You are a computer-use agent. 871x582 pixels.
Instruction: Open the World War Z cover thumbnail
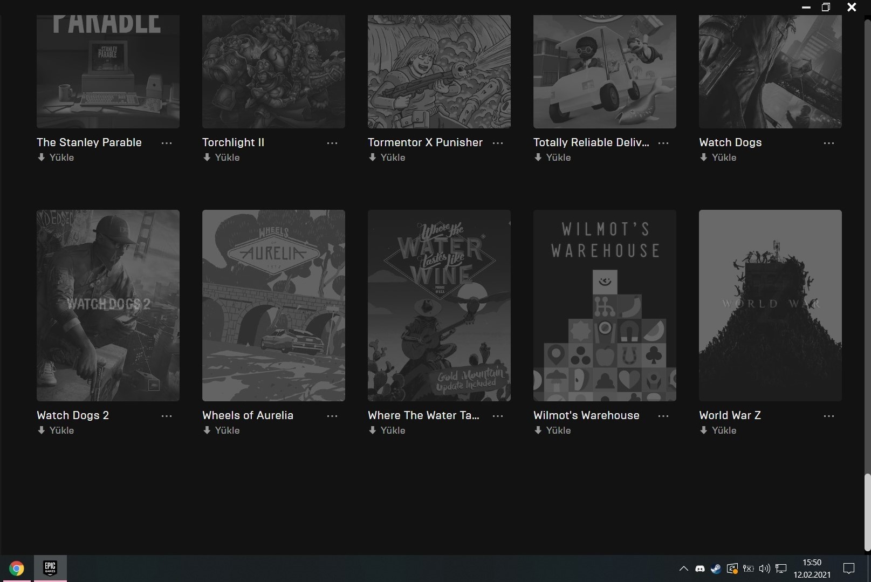[770, 305]
